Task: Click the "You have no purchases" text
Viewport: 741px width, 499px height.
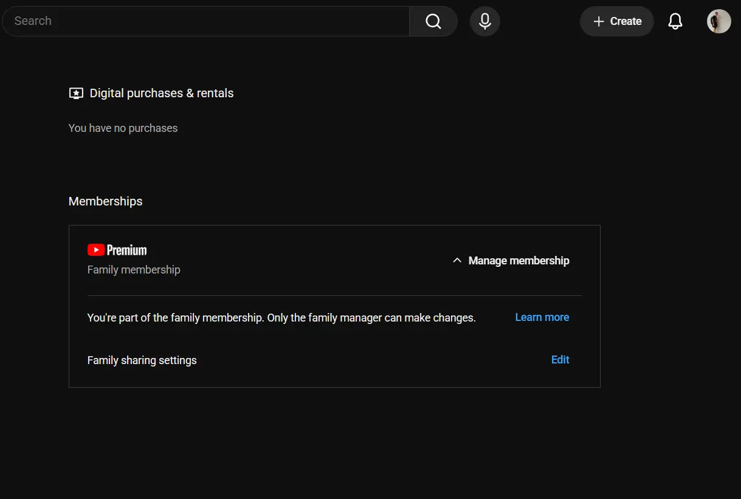Action: 123,128
